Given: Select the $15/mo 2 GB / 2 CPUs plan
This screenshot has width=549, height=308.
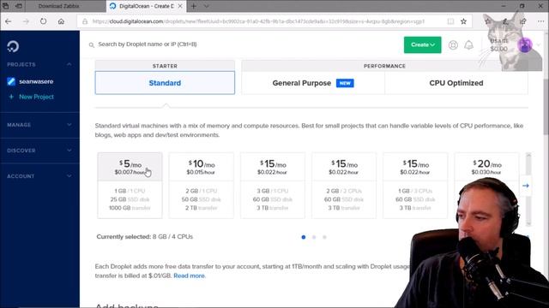Looking at the screenshot, I should pos(344,186).
